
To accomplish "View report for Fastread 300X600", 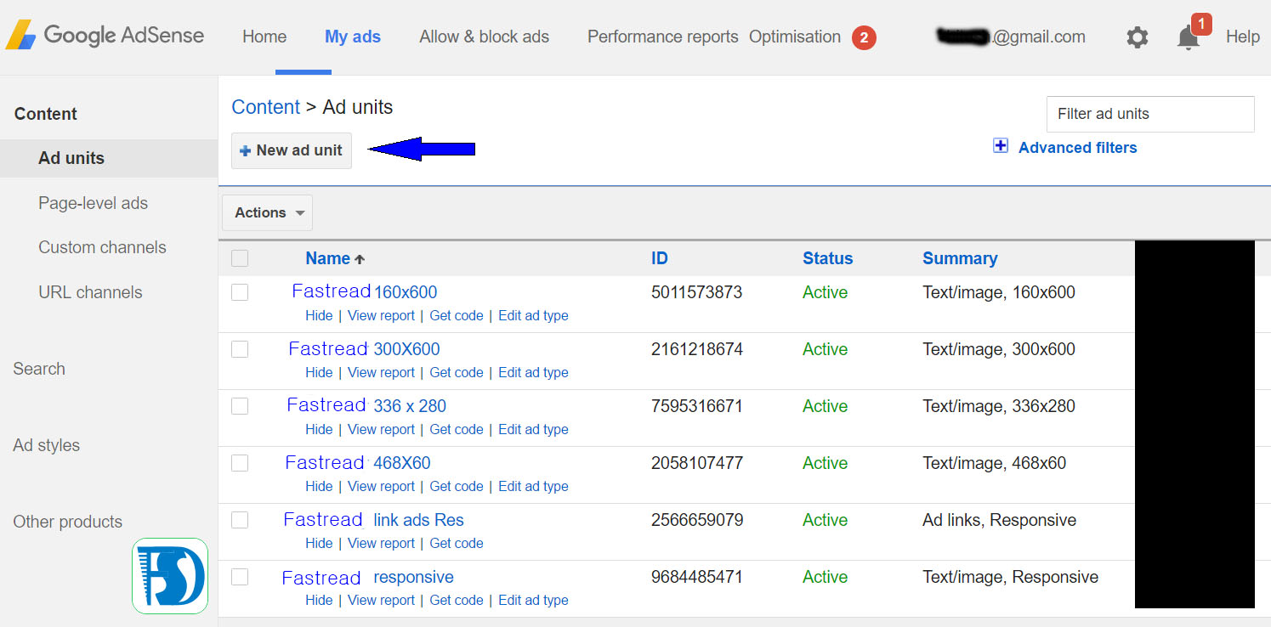I will pos(381,372).
